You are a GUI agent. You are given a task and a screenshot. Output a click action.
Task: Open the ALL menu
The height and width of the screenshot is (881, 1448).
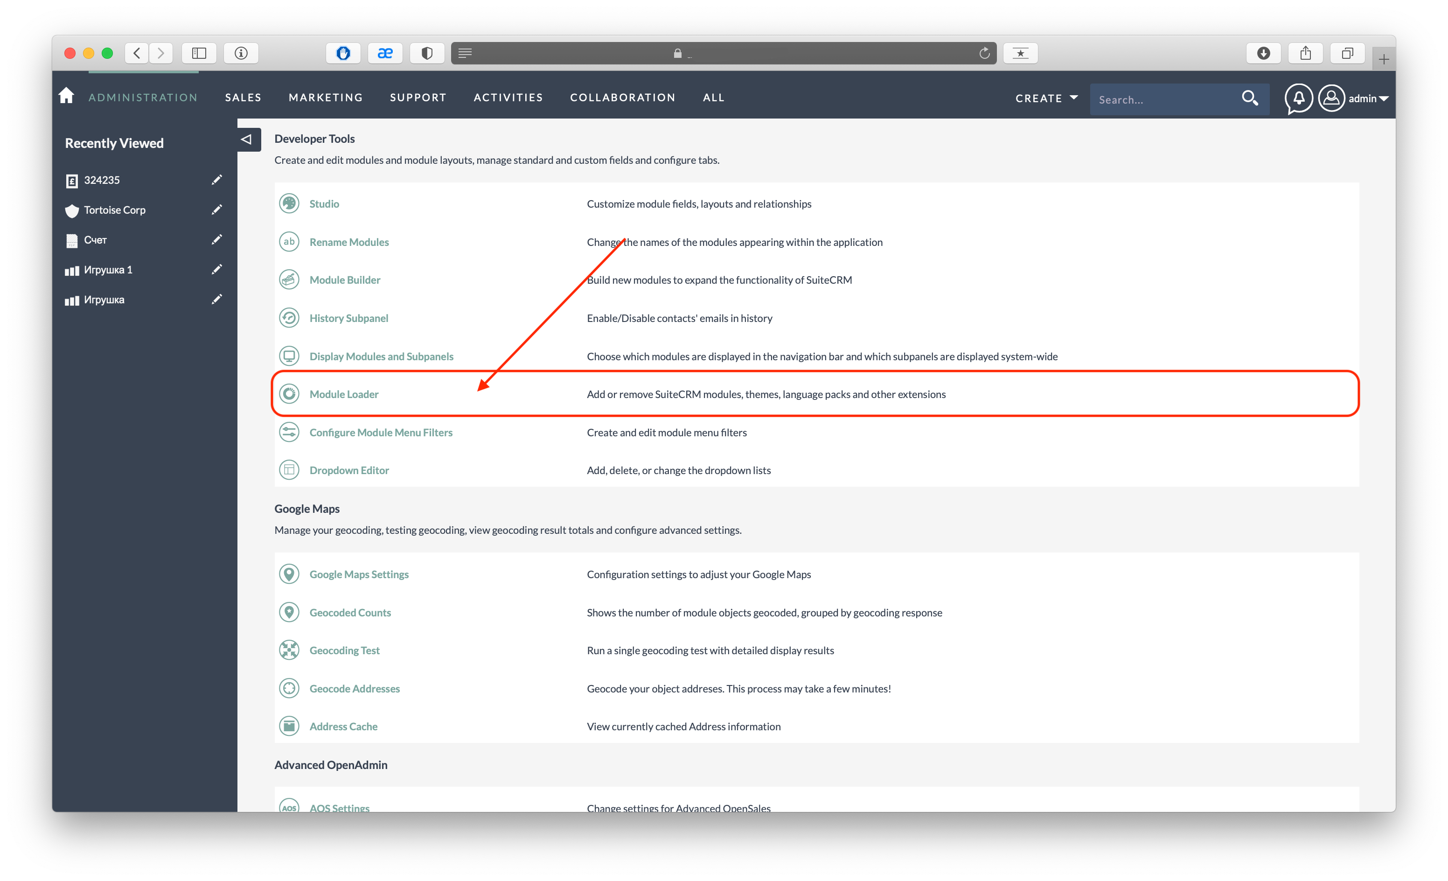coord(713,98)
